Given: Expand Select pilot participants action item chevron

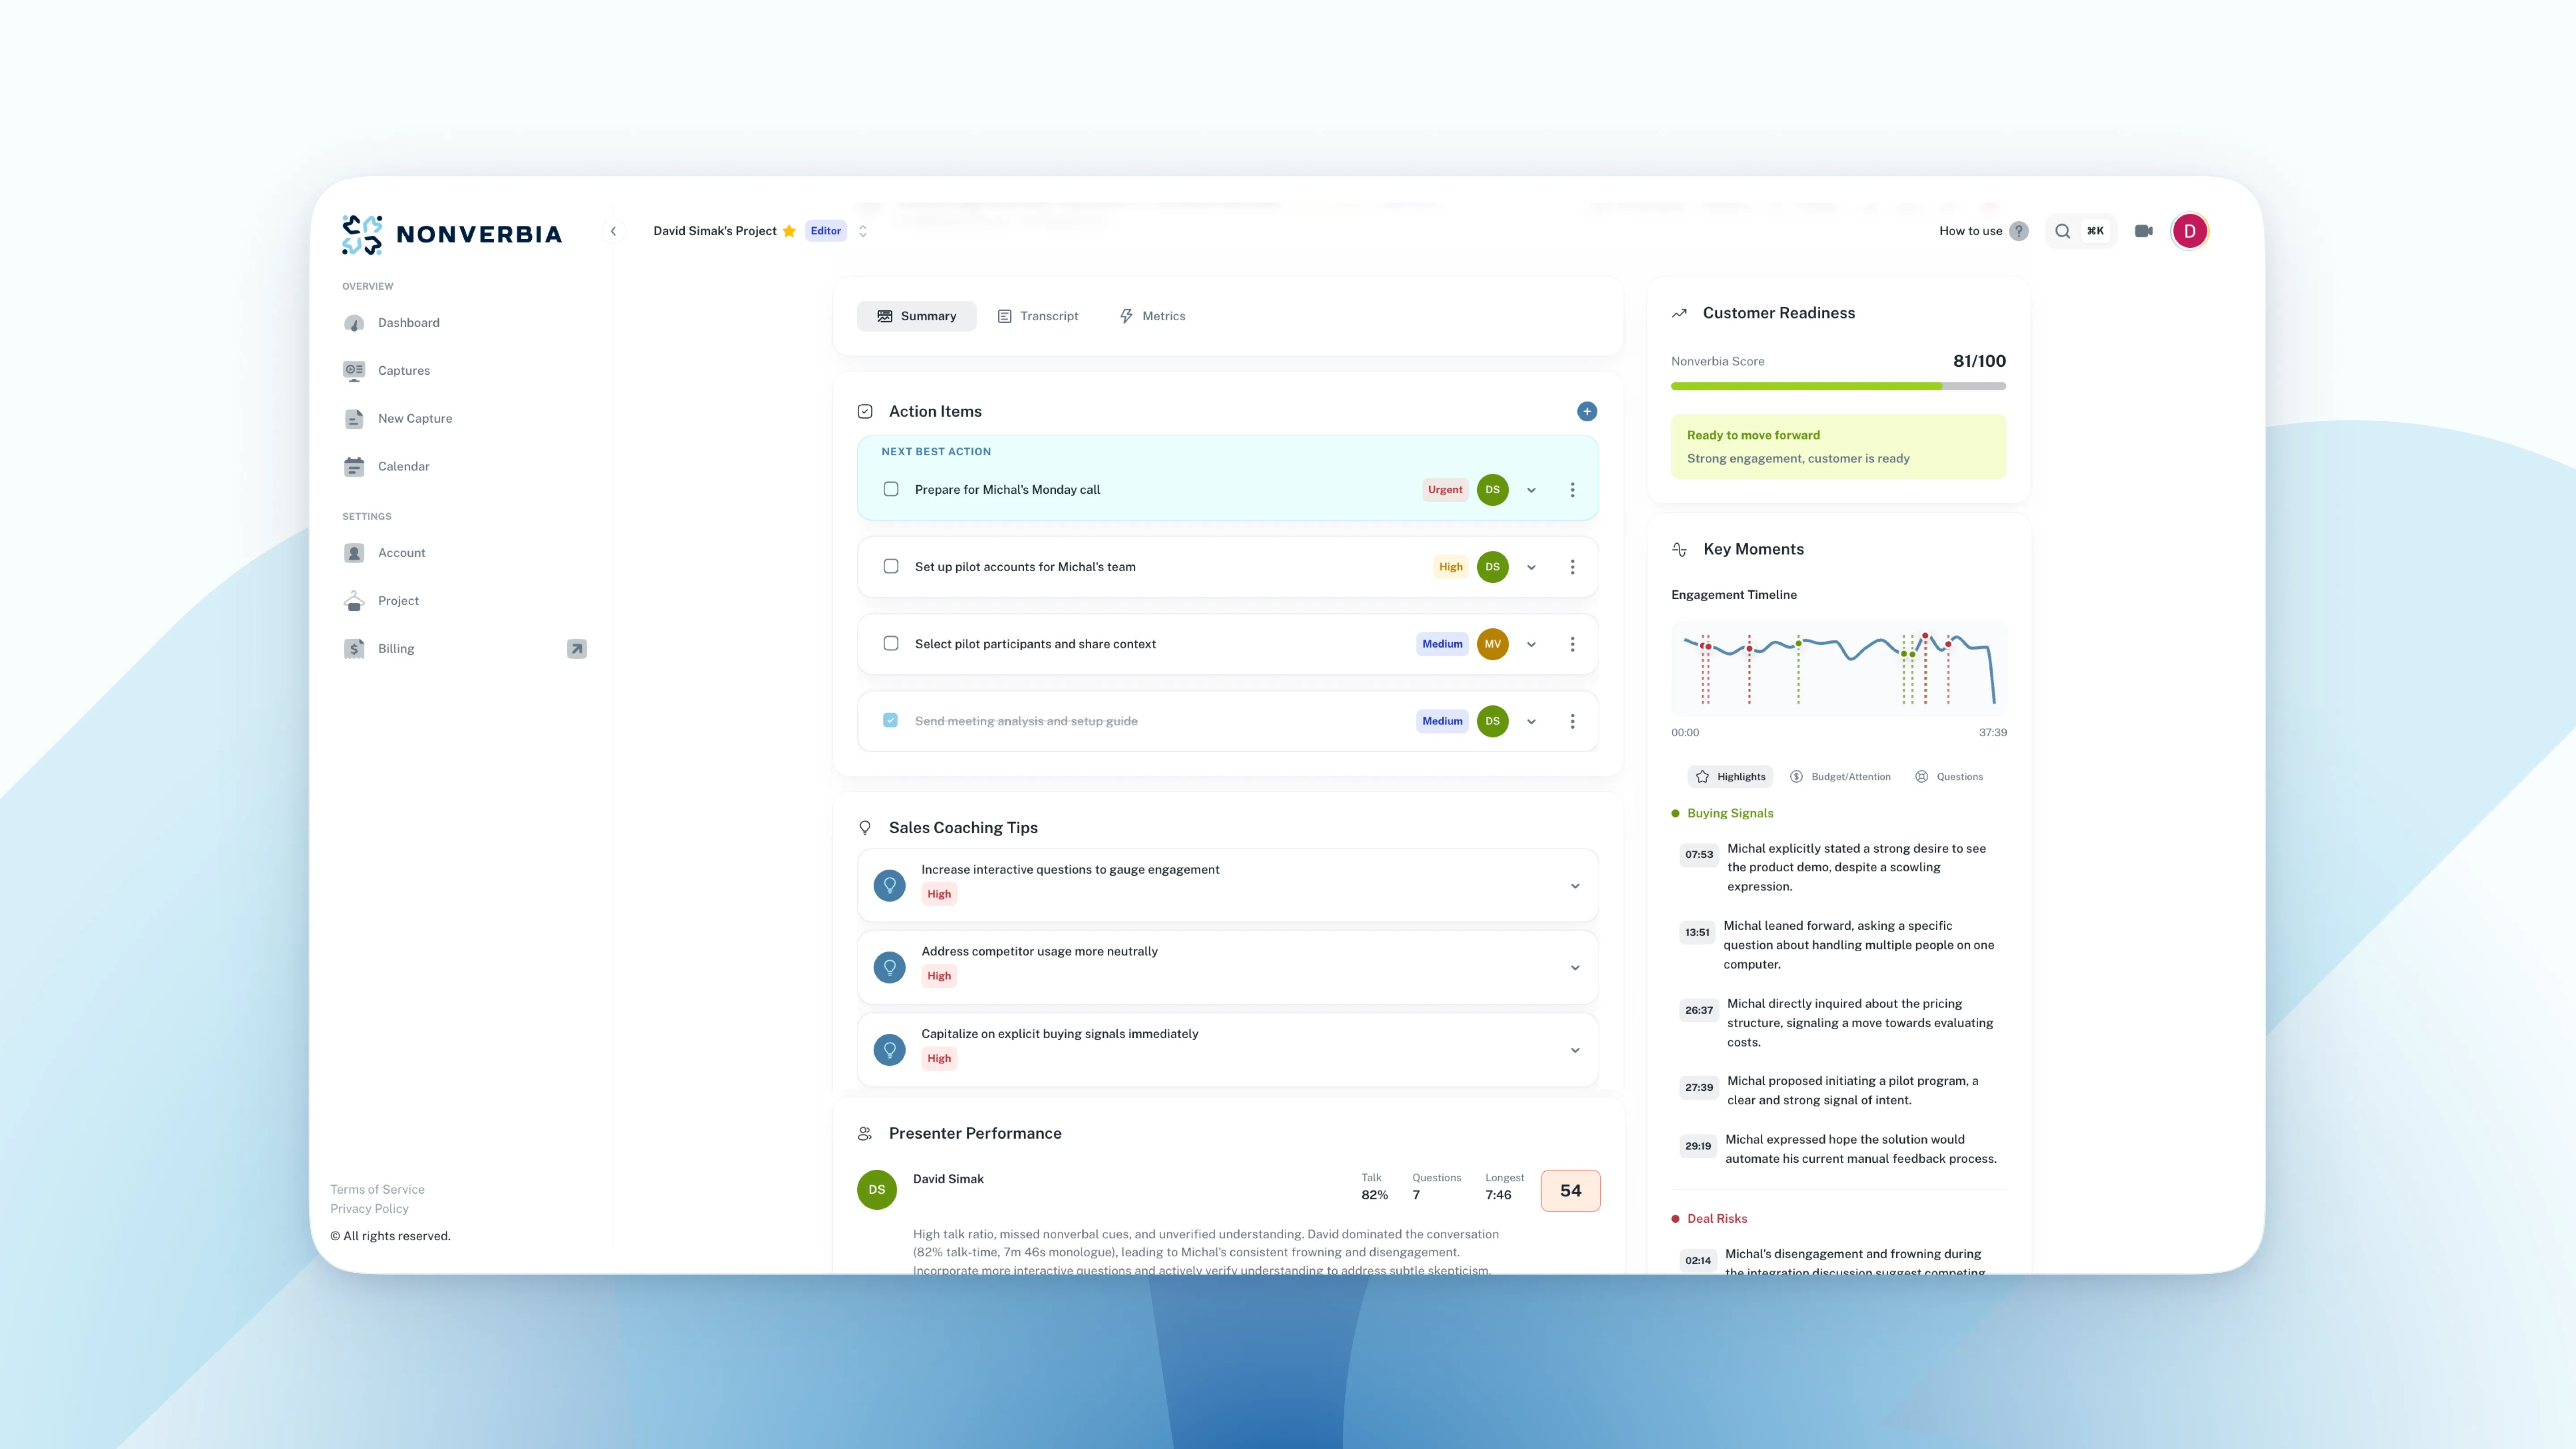Looking at the screenshot, I should tap(1531, 645).
